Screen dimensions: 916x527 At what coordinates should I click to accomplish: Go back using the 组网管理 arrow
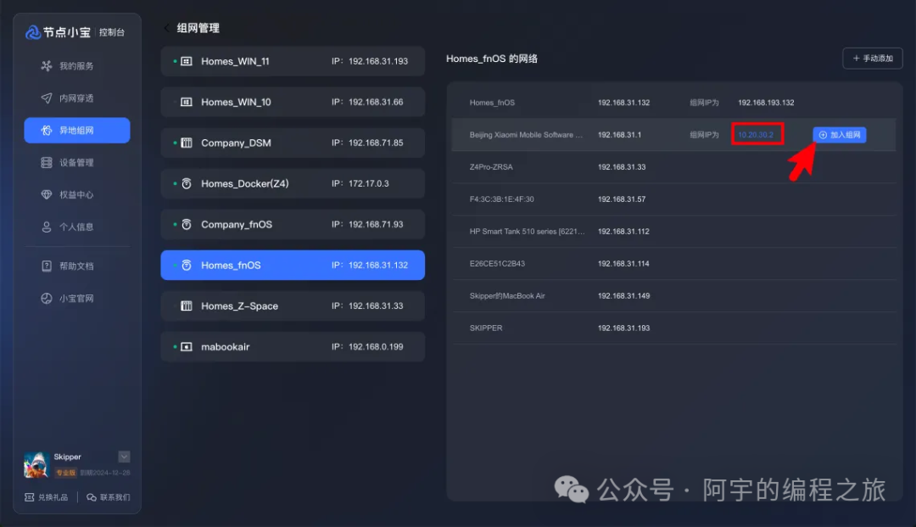167,28
